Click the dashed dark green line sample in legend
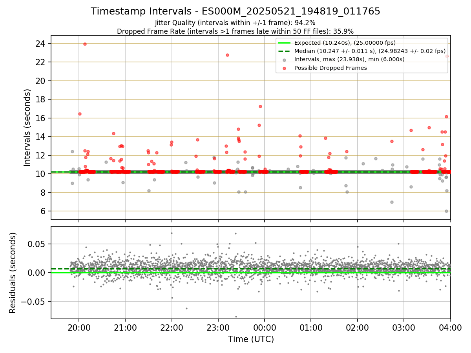 (x=285, y=51)
